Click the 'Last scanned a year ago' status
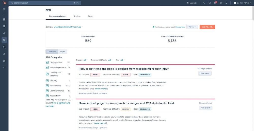 [x=165, y=27]
